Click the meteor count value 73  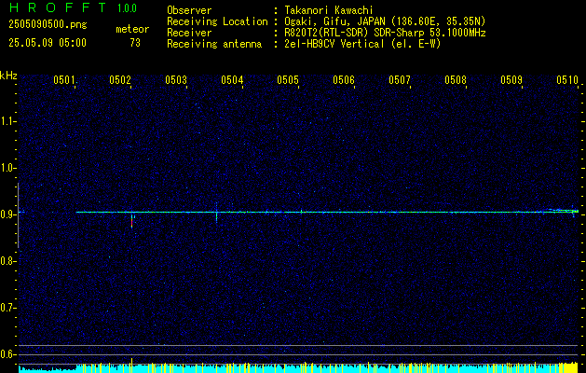click(x=135, y=43)
